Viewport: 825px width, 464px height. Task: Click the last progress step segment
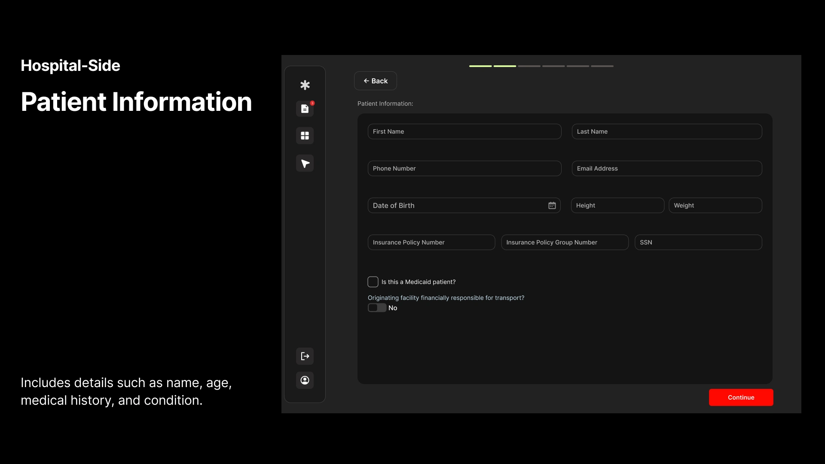(602, 66)
